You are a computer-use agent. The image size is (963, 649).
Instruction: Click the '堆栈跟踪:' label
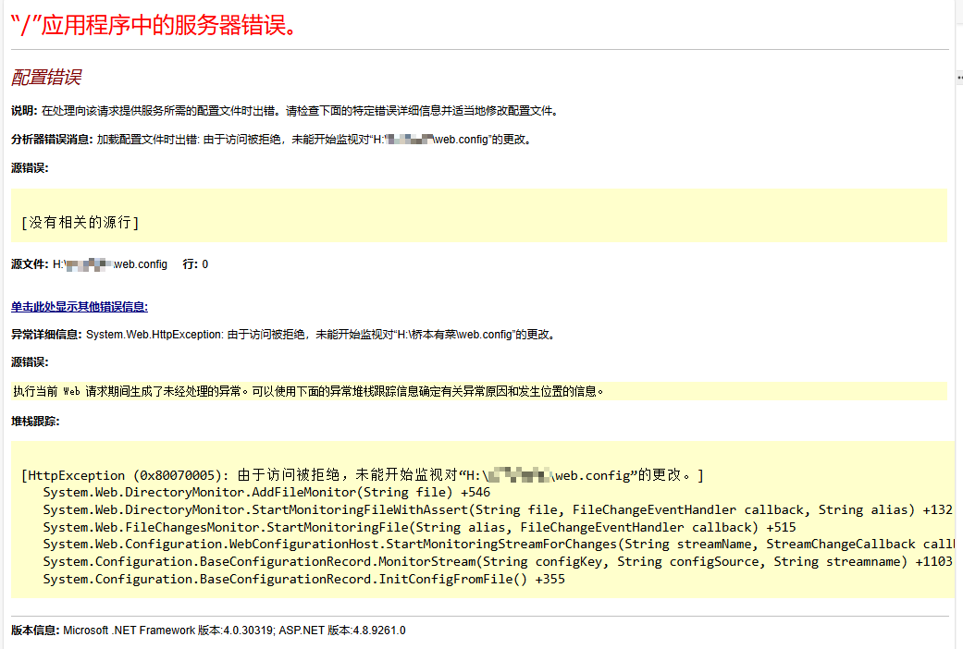[35, 422]
